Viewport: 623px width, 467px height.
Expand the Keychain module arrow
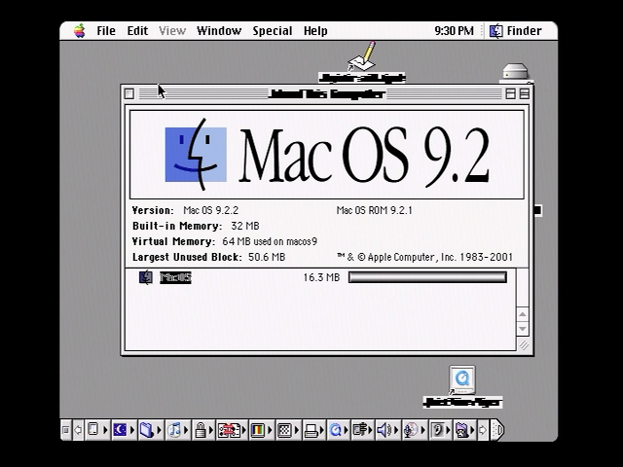click(x=211, y=430)
